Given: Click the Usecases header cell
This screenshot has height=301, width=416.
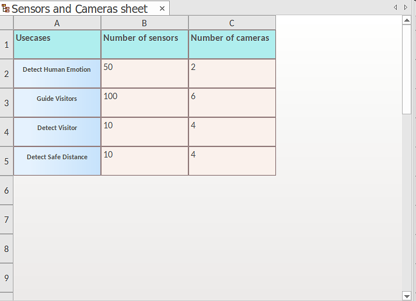Looking at the screenshot, I should [x=57, y=44].
